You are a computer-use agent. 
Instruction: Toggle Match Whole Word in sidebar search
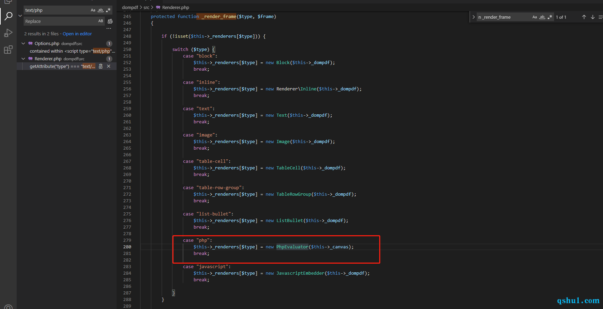(x=101, y=10)
